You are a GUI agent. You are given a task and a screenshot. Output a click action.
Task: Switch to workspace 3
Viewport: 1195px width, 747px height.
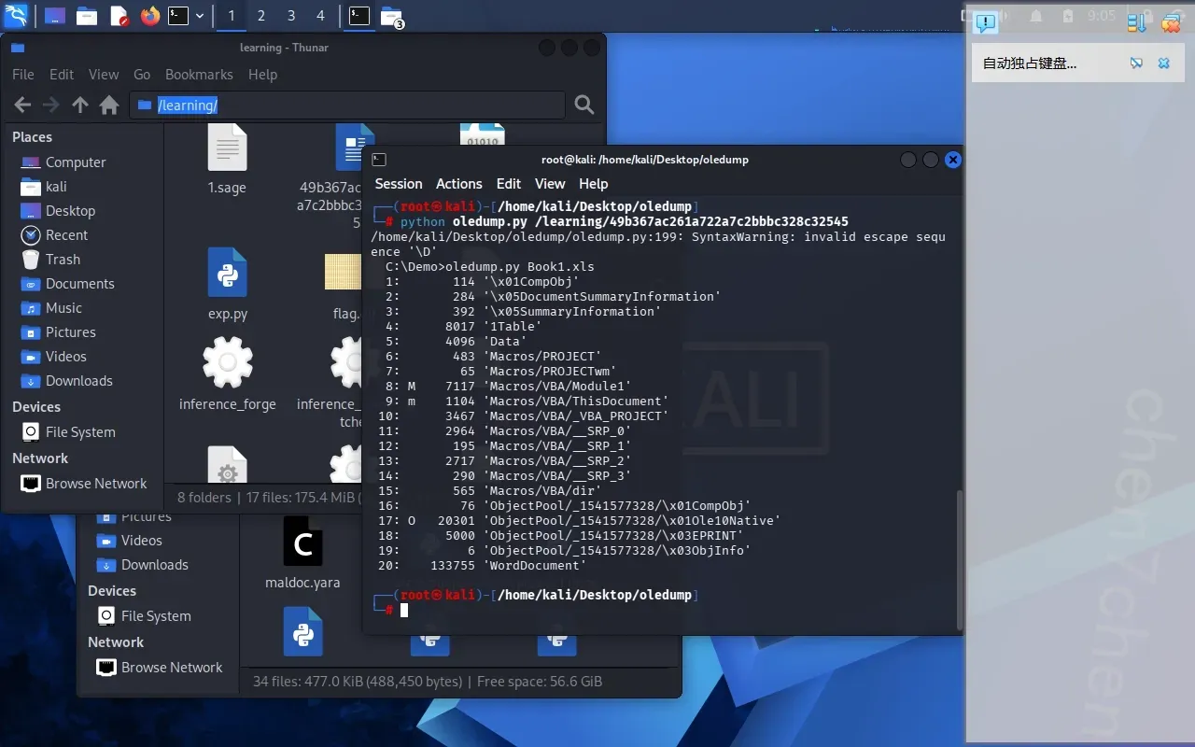291,16
